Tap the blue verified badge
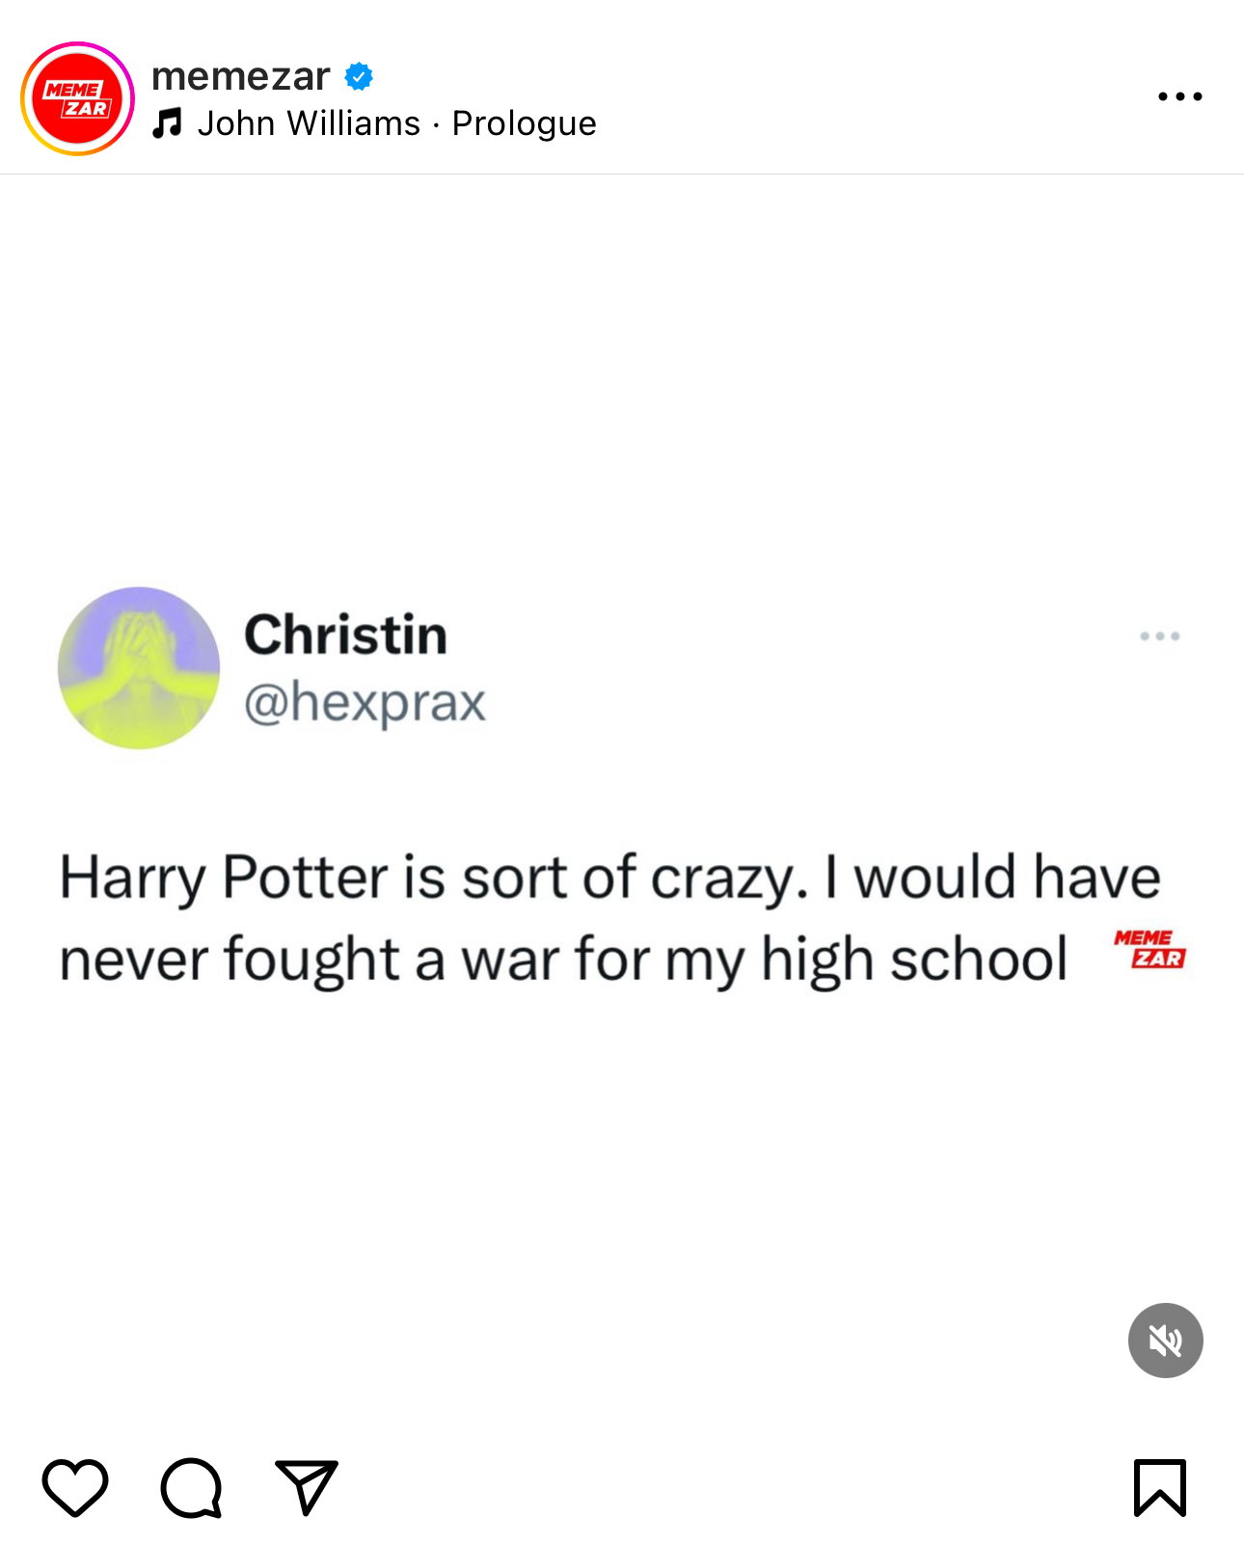Screen dimensions: 1244x1544 point(359,76)
